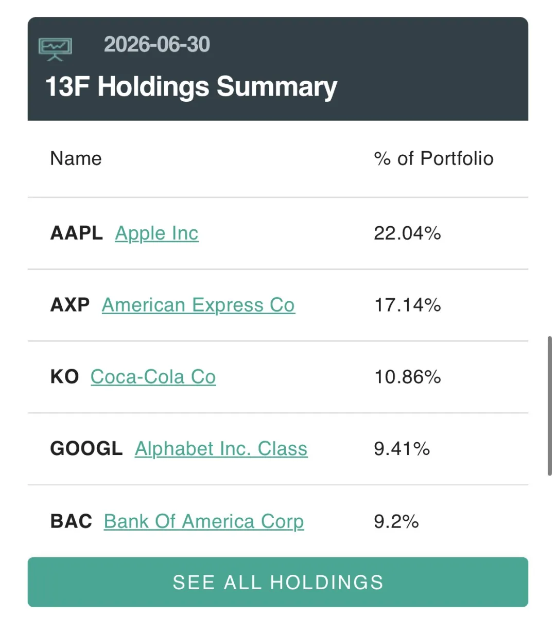556x619 pixels.
Task: Select the AAPL ticker symbol
Action: pos(77,233)
